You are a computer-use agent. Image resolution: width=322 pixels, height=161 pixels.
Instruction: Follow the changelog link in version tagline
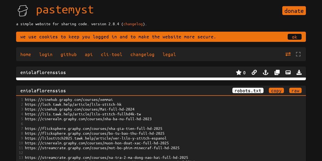(133, 24)
